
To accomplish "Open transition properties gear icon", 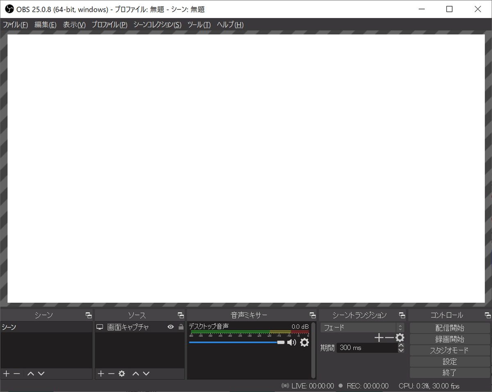I will [x=400, y=338].
